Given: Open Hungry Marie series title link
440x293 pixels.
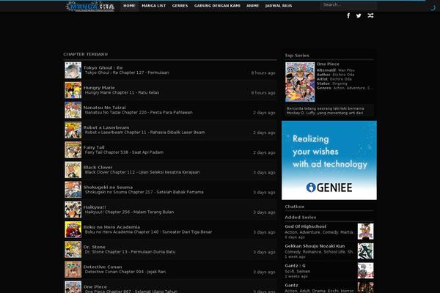Looking at the screenshot, I should (99, 87).
